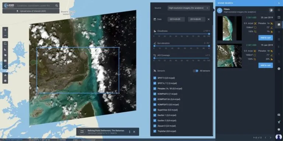Collapse the Scene Search panel chevron
This screenshot has width=283, height=141.
[279, 3]
